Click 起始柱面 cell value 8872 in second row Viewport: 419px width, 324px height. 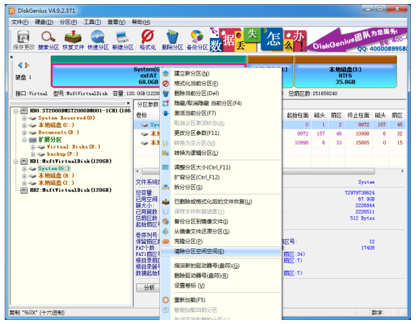[302, 134]
